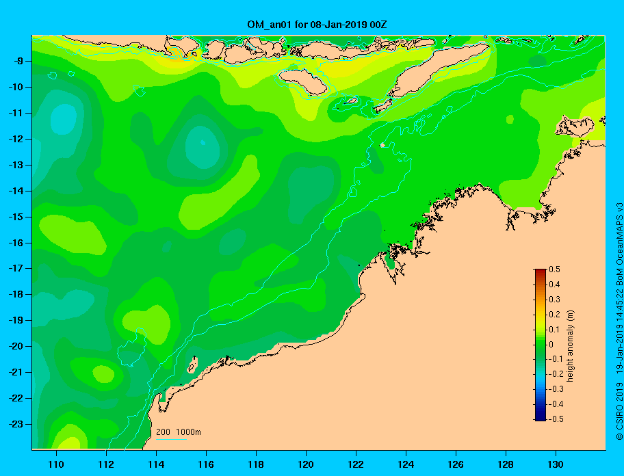The width and height of the screenshot is (624, 476).
Task: Click the cyan isobath legend line sample
Action: 172,439
